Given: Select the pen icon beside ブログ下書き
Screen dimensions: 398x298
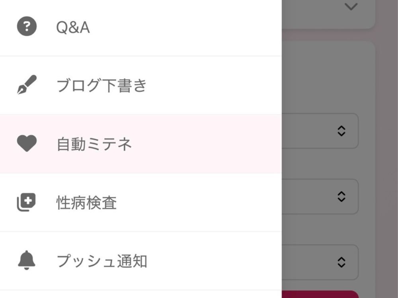Looking at the screenshot, I should click(27, 85).
